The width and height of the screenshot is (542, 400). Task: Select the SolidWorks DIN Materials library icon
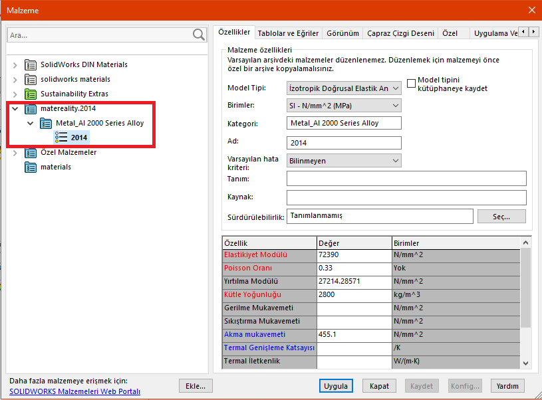31,65
